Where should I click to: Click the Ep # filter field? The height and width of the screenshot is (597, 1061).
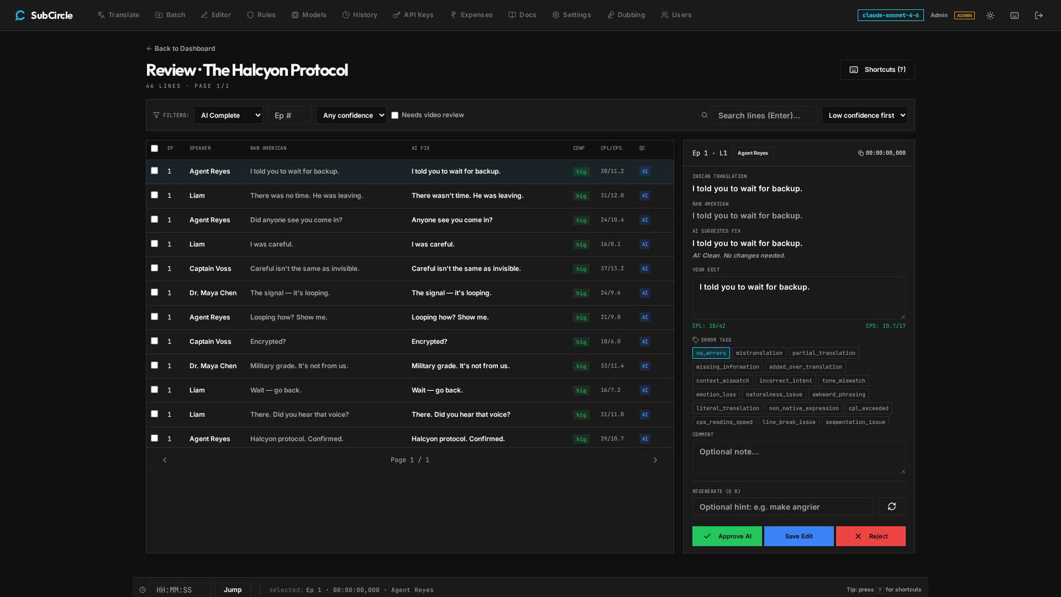(290, 115)
